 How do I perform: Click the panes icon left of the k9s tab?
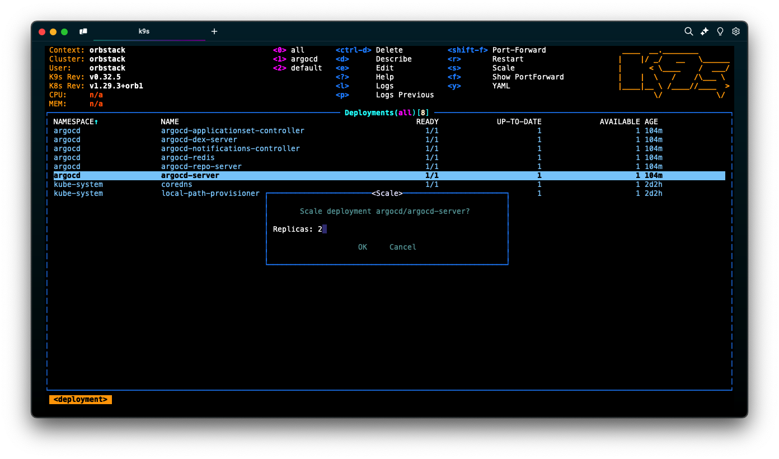click(83, 31)
